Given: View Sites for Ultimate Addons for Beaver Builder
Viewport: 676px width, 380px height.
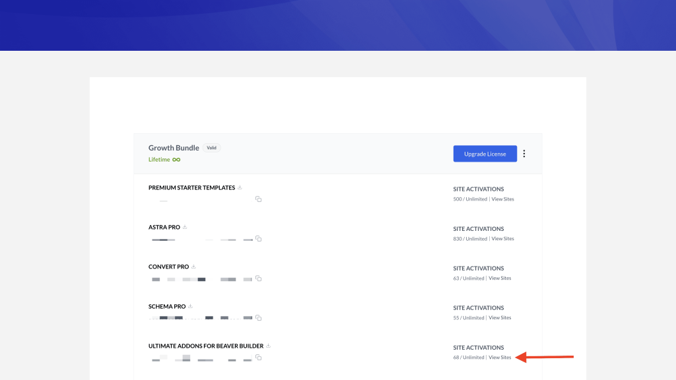Looking at the screenshot, I should tap(500, 358).
